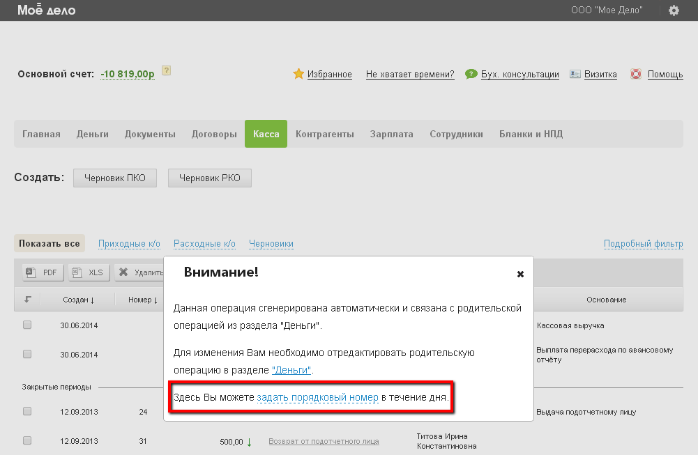Click the Удалить delete button
The width and height of the screenshot is (698, 455).
coord(139,272)
